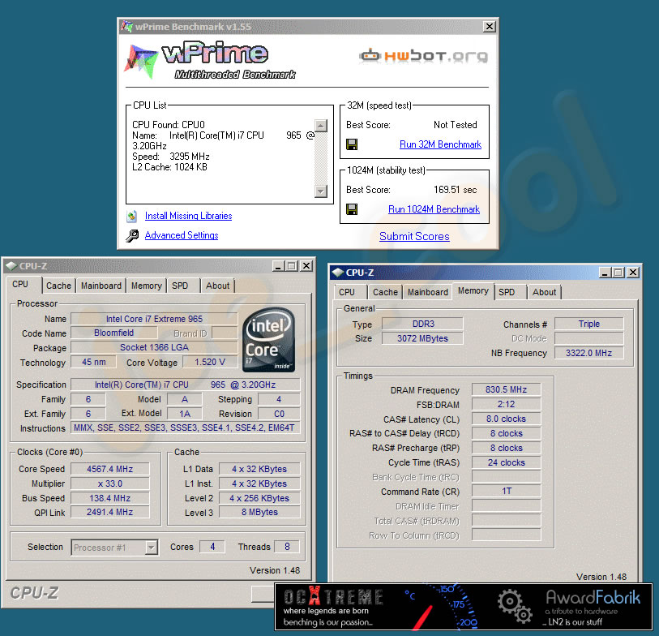Click Core Voltage 1.520 V field

coord(210,362)
